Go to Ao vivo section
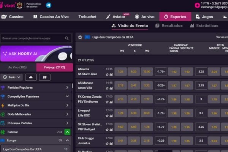 click(x=144, y=17)
